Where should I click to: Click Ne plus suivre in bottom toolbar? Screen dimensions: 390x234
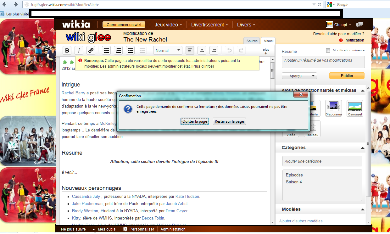click(73, 229)
